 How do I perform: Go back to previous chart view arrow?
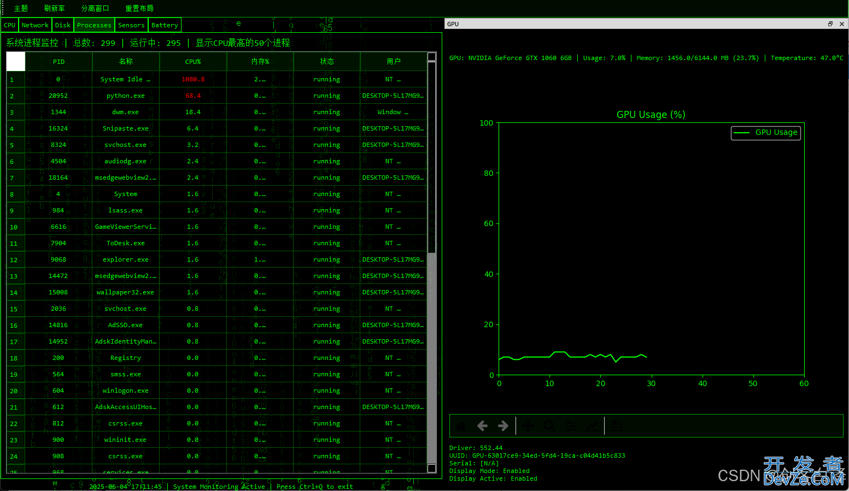click(482, 426)
